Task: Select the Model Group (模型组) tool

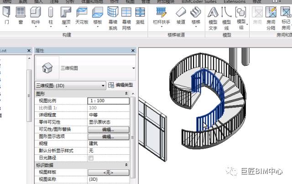Action: click(x=241, y=18)
